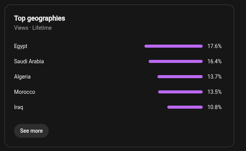Click the Iraq country label
The height and width of the screenshot is (151, 246).
point(19,108)
